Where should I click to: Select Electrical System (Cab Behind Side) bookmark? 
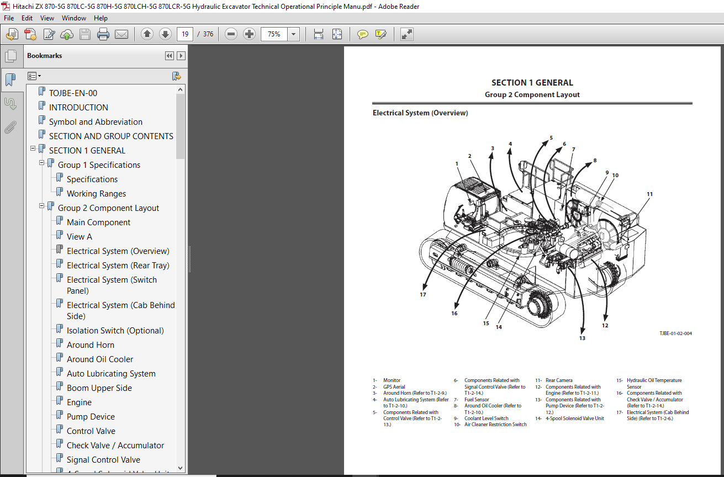coord(120,311)
